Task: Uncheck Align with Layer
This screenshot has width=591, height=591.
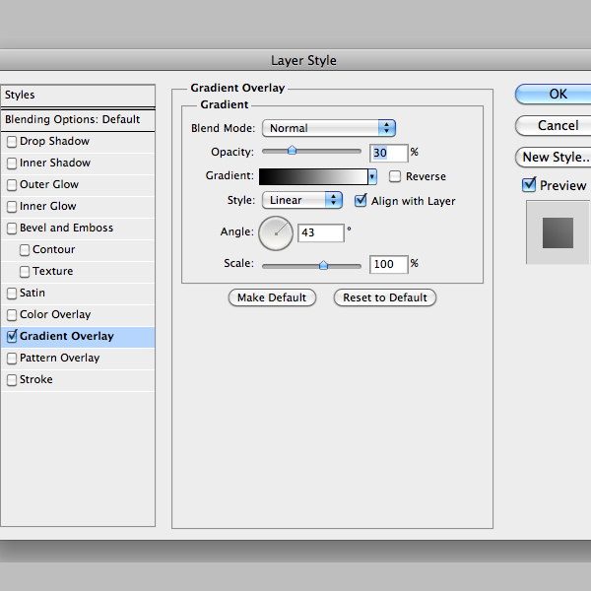Action: [361, 201]
